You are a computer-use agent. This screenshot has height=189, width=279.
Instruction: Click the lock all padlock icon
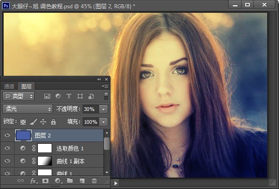point(53,122)
